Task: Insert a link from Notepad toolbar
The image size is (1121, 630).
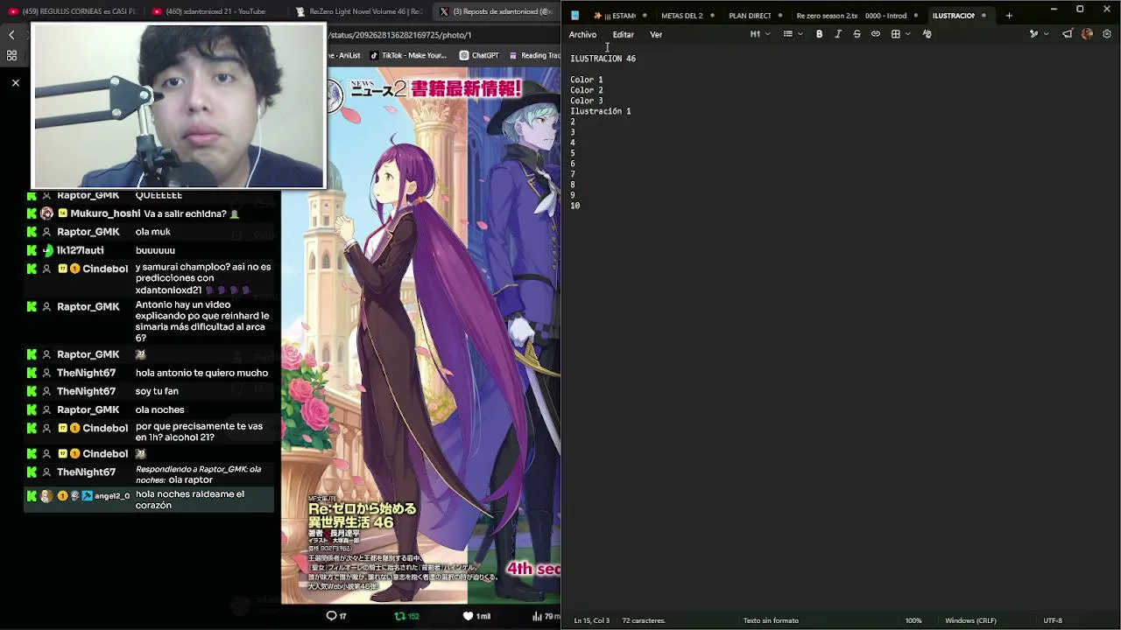Action: point(876,34)
